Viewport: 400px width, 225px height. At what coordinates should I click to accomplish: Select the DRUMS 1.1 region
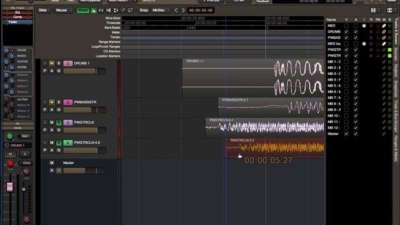[x=253, y=77]
